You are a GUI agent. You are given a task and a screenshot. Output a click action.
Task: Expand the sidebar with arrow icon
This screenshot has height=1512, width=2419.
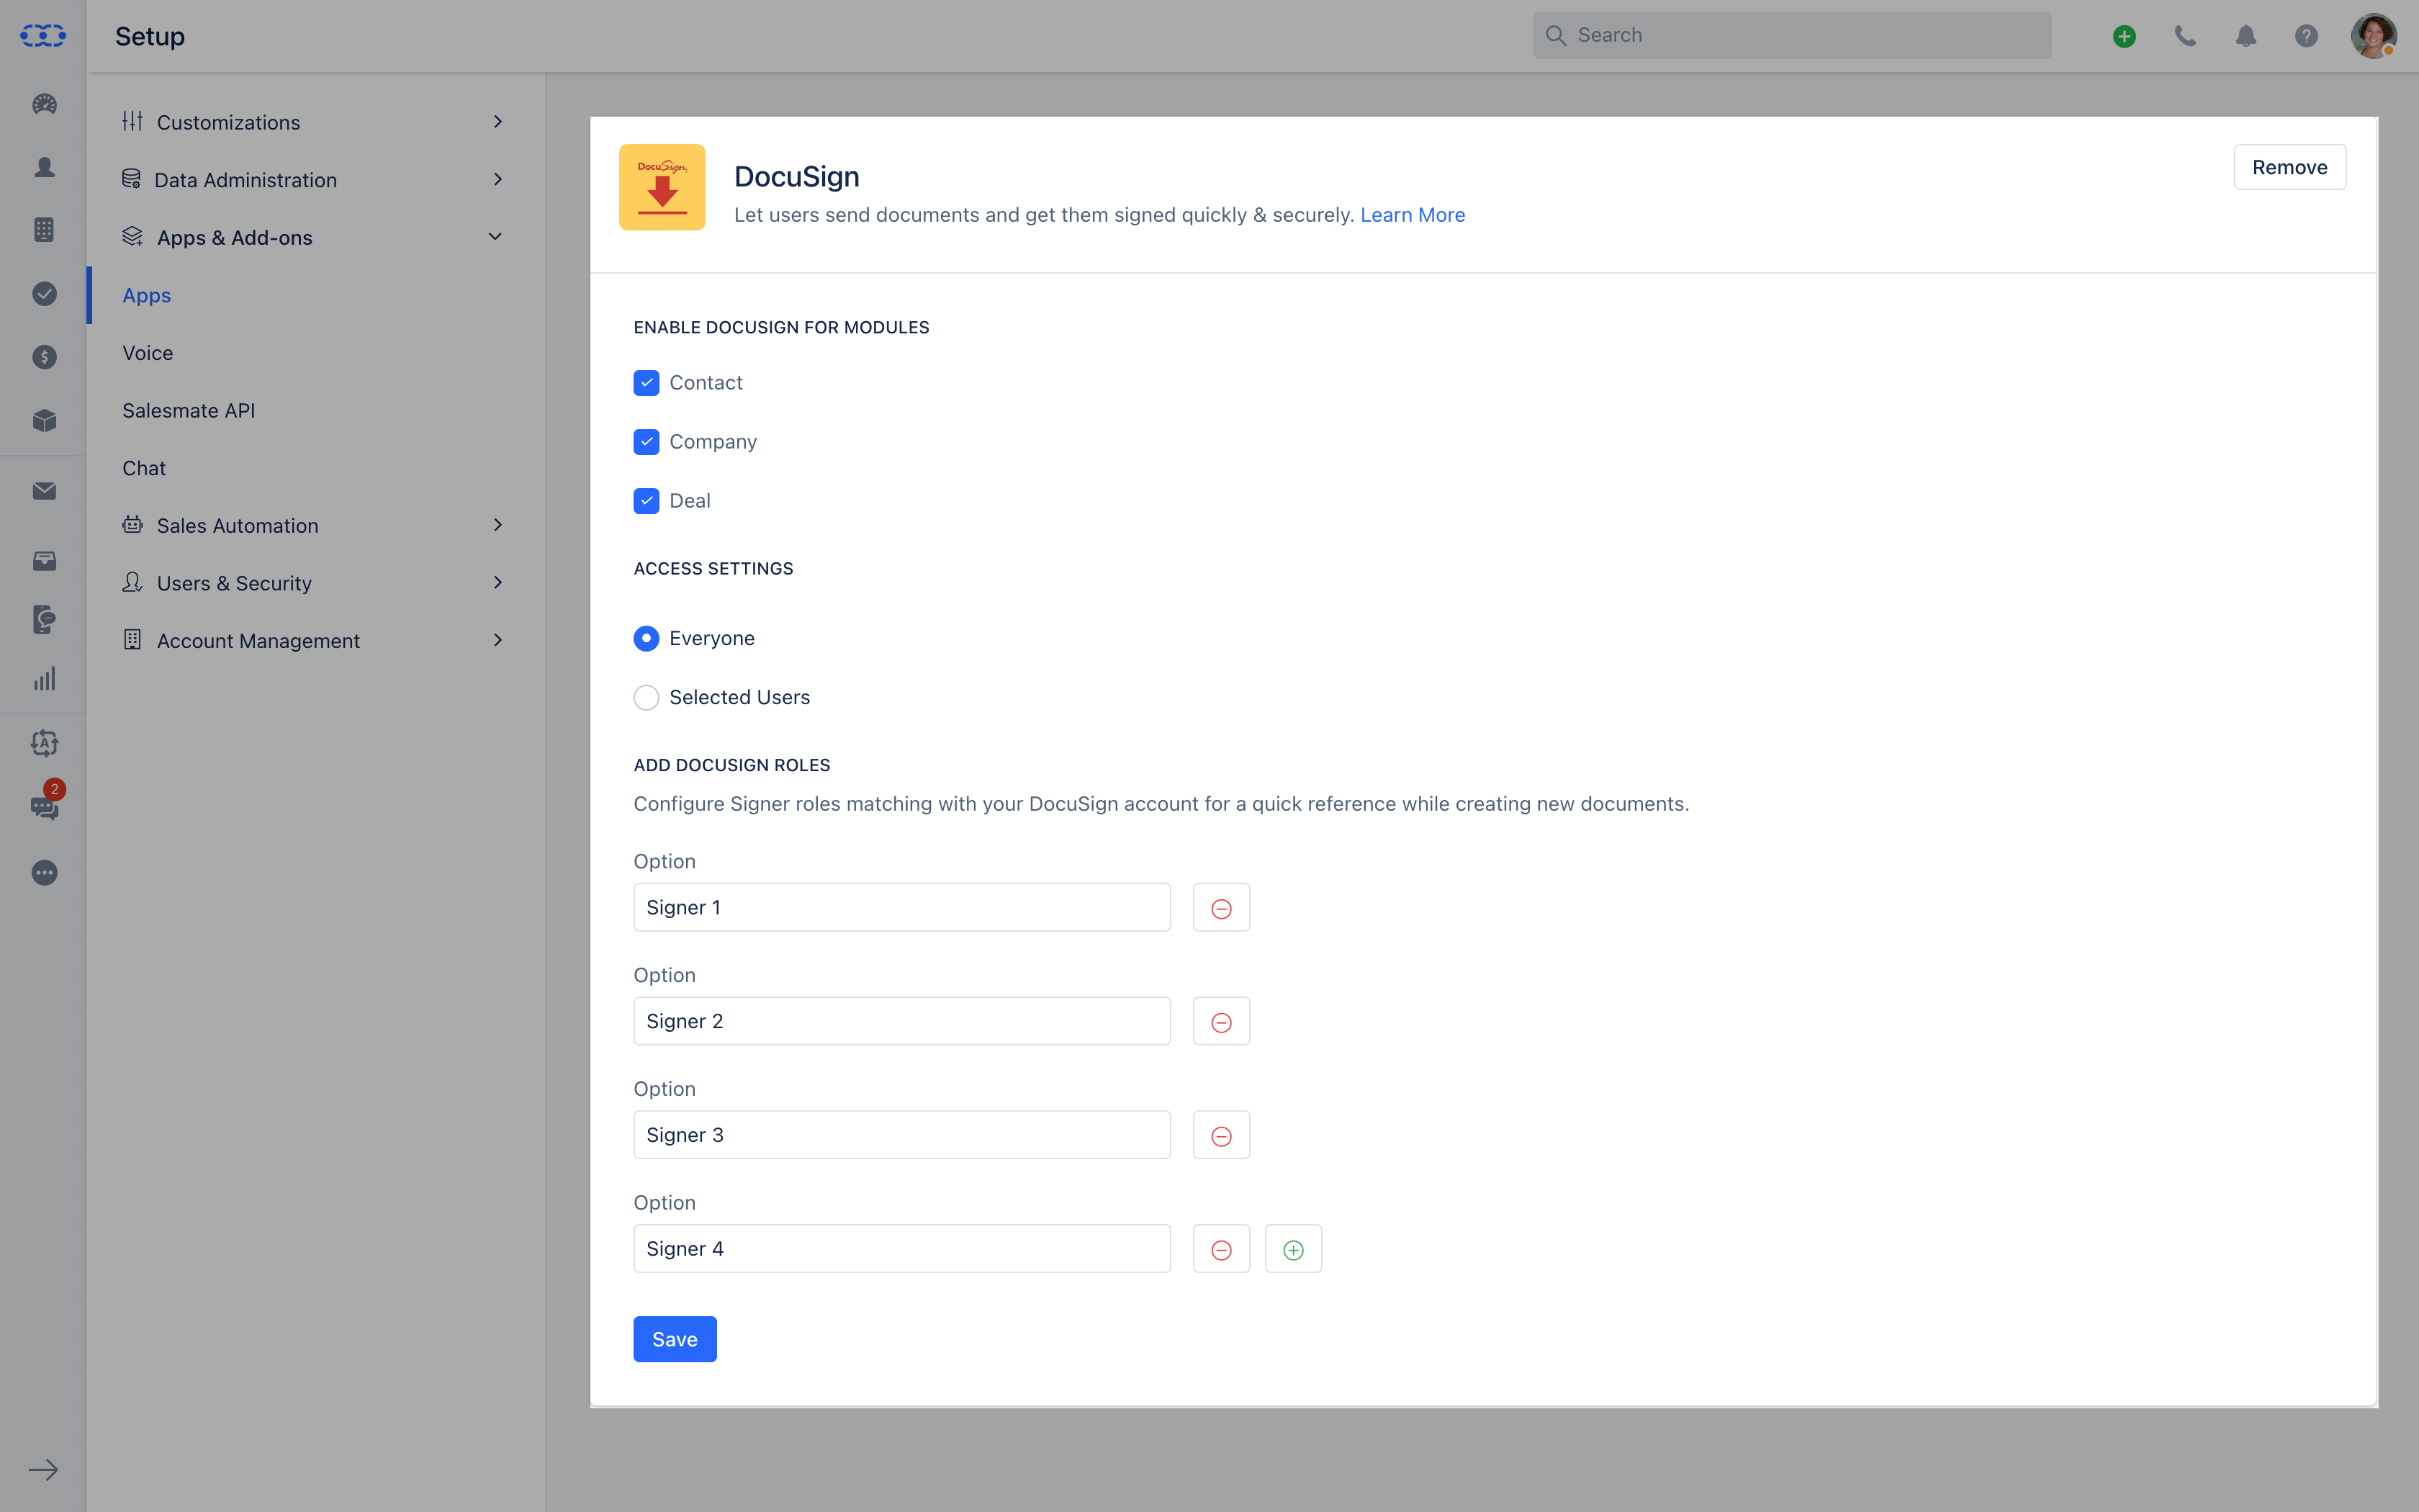[x=43, y=1470]
